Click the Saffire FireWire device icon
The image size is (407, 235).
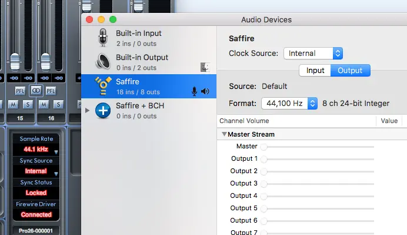point(103,86)
